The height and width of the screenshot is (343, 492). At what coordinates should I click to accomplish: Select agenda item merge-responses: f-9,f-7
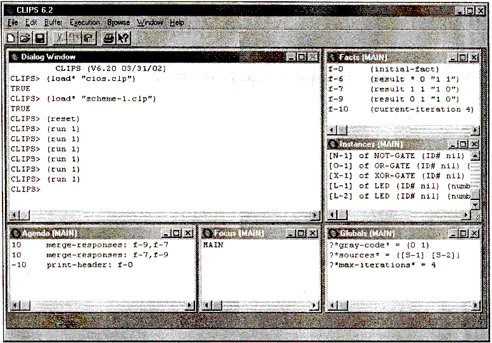[x=90, y=245]
